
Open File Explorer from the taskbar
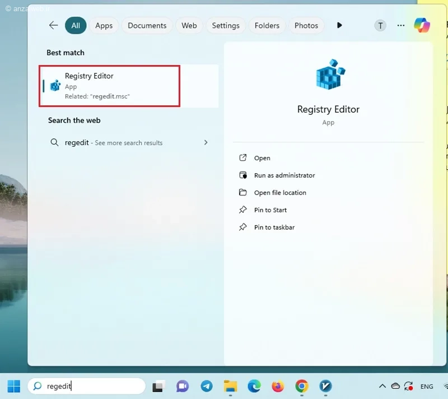(x=230, y=386)
